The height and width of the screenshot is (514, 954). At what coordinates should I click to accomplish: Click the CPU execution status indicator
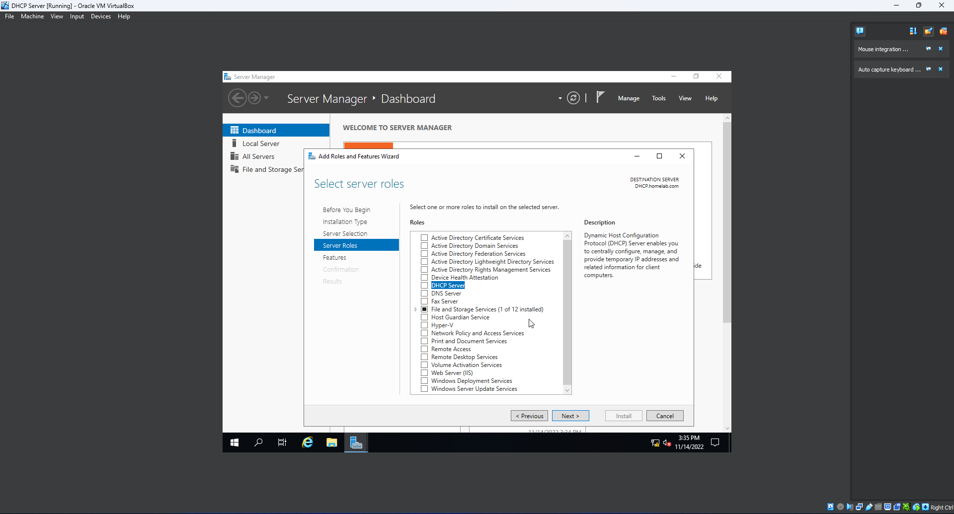click(x=906, y=507)
